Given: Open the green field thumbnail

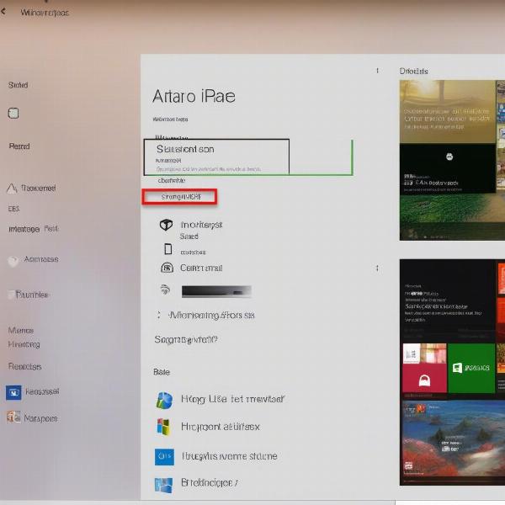Looking at the screenshot, I should [x=452, y=215].
